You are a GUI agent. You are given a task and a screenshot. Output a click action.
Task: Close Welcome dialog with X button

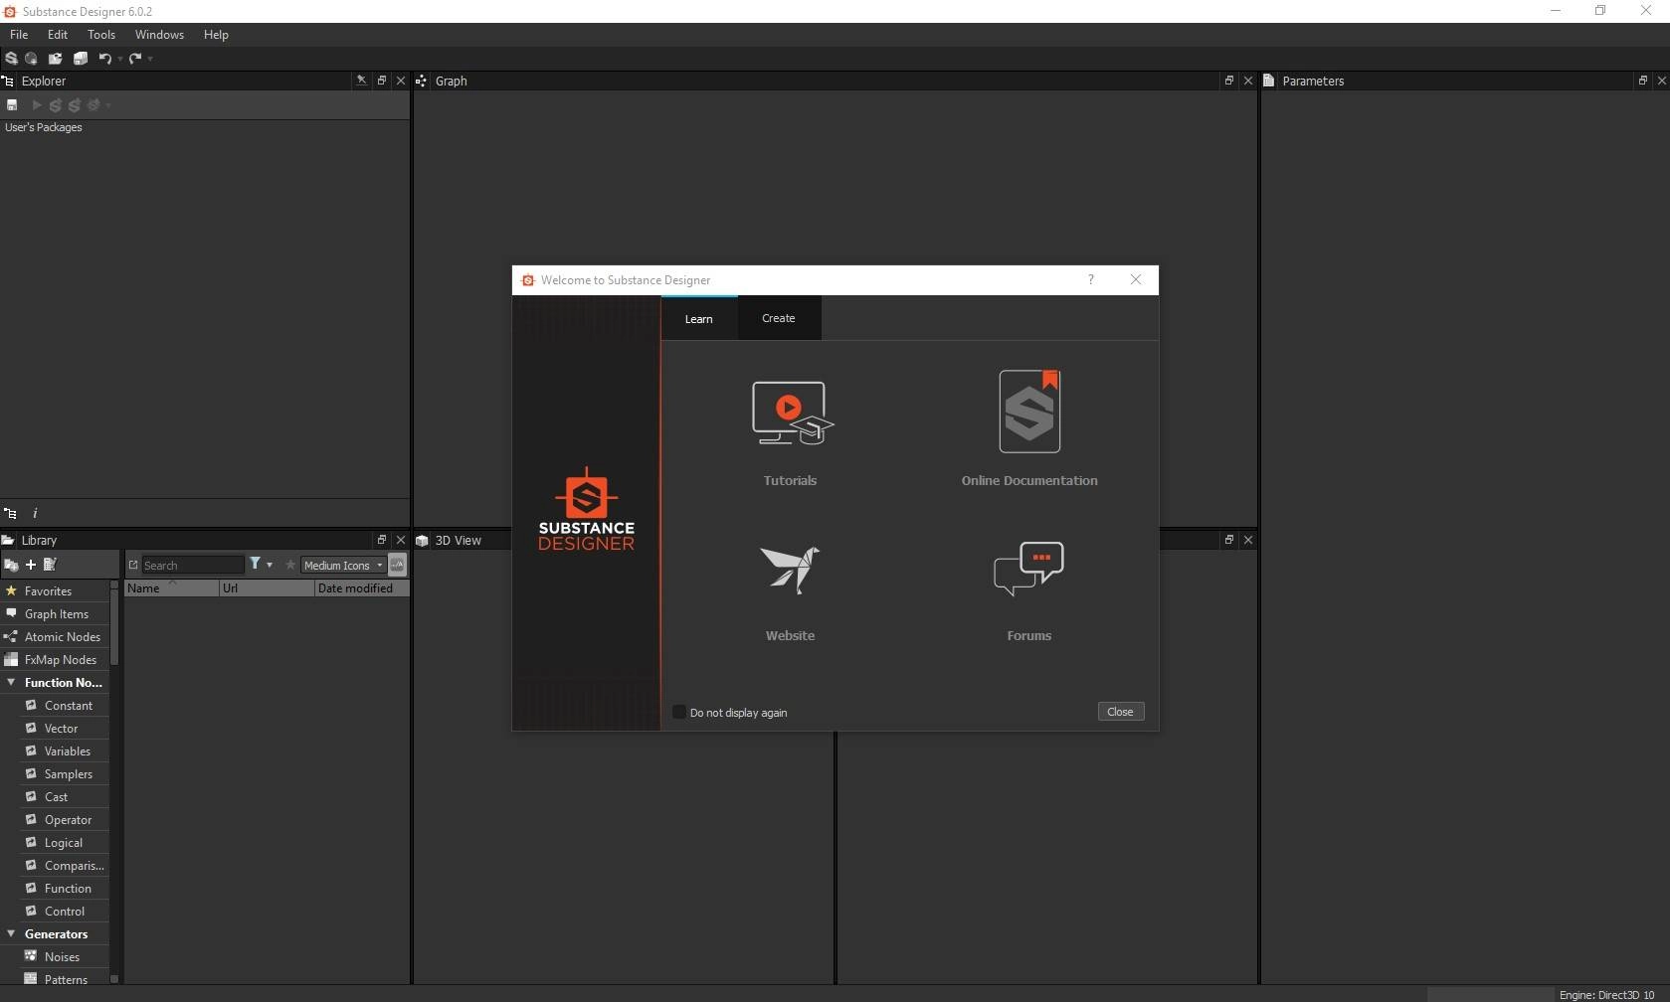coord(1136,280)
